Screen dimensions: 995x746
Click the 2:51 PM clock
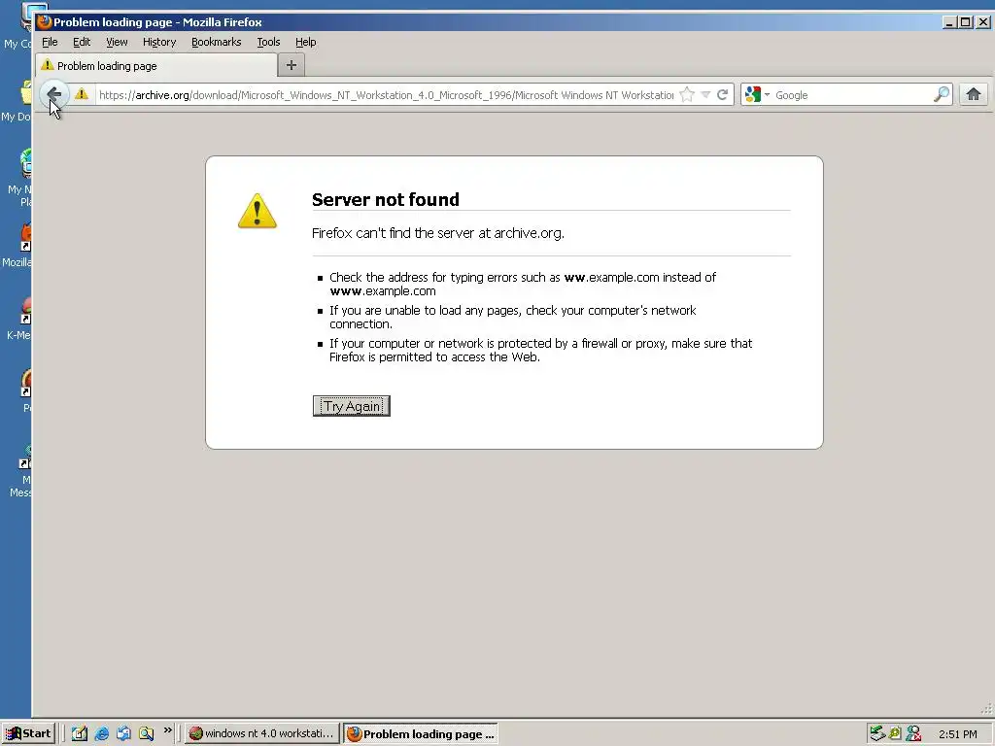point(957,734)
